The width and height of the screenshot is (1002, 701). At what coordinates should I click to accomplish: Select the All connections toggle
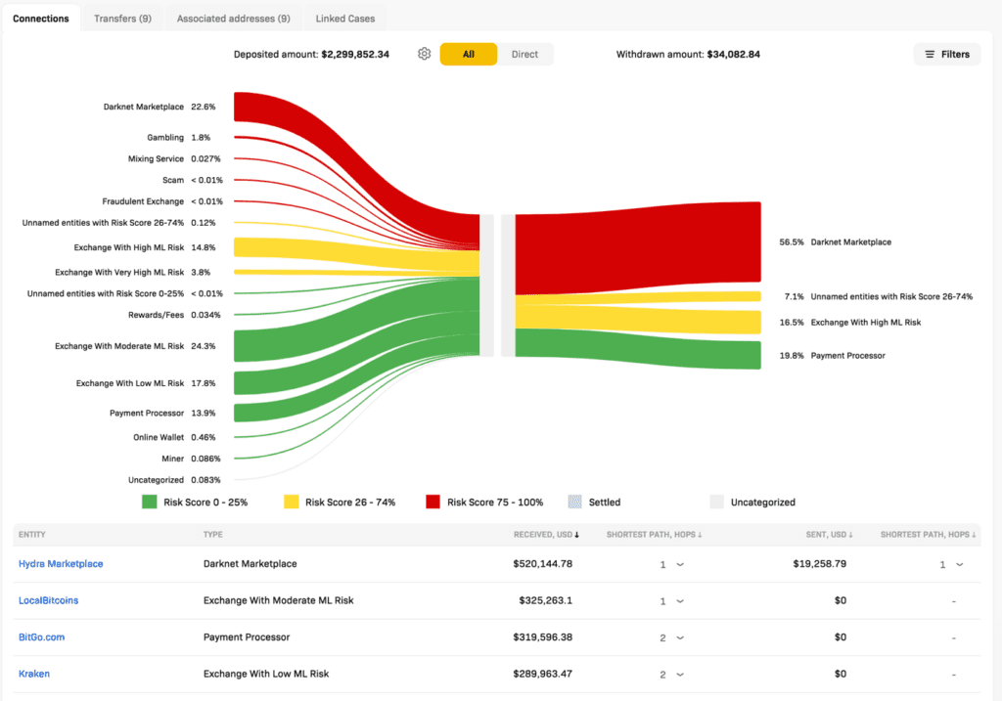[x=469, y=54]
